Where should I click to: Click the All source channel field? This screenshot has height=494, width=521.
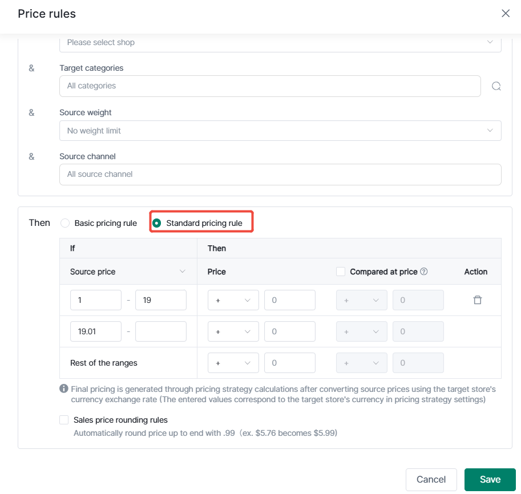coord(280,175)
